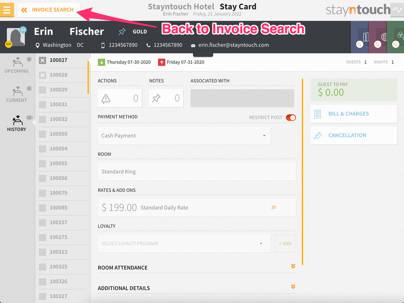Open Standard Daily Rate details arrow
404x303 pixels.
point(274,207)
